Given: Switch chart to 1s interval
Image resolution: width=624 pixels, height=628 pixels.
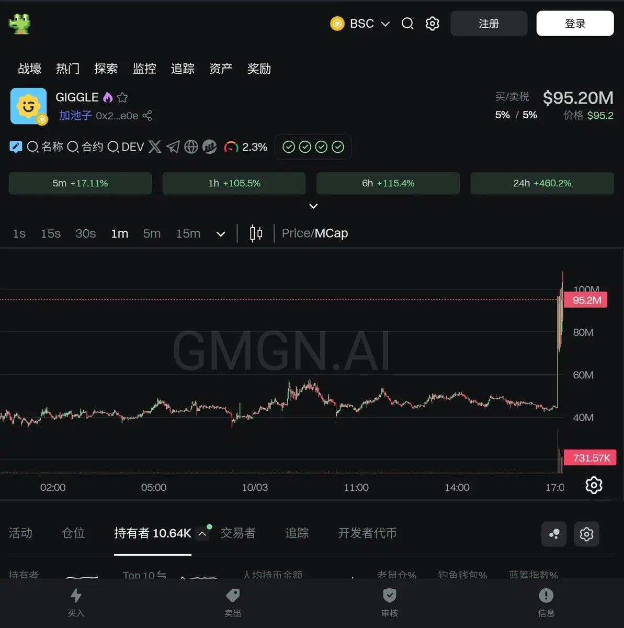Looking at the screenshot, I should pos(19,233).
